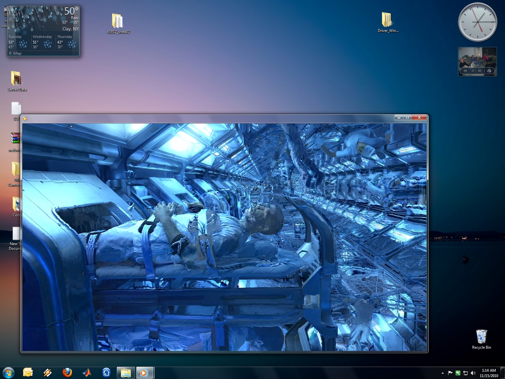This screenshot has width=505, height=379.
Task: Click the 50° current temperature
Action: tap(71, 11)
